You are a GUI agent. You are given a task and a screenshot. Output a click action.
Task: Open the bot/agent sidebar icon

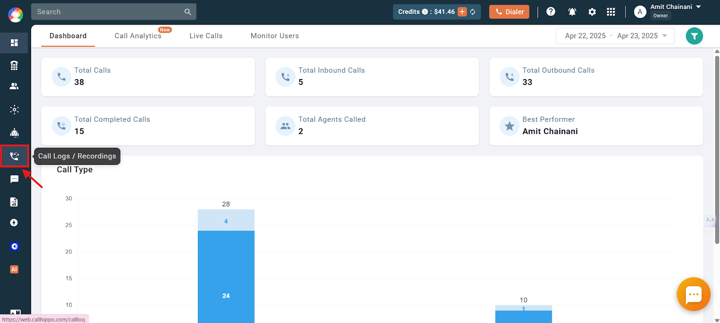tap(14, 133)
